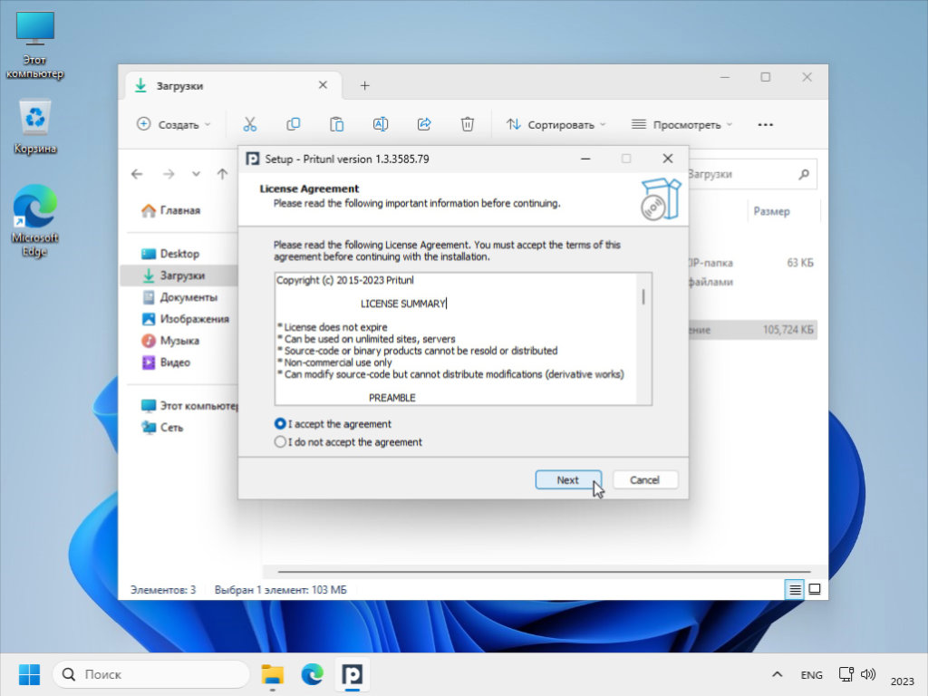Click ENG language indicator
The width and height of the screenshot is (928, 696).
pyautogui.click(x=811, y=674)
